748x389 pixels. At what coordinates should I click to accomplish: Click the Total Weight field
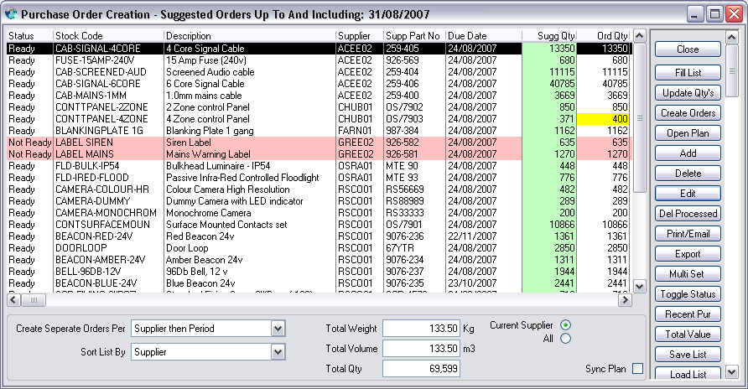coord(421,329)
